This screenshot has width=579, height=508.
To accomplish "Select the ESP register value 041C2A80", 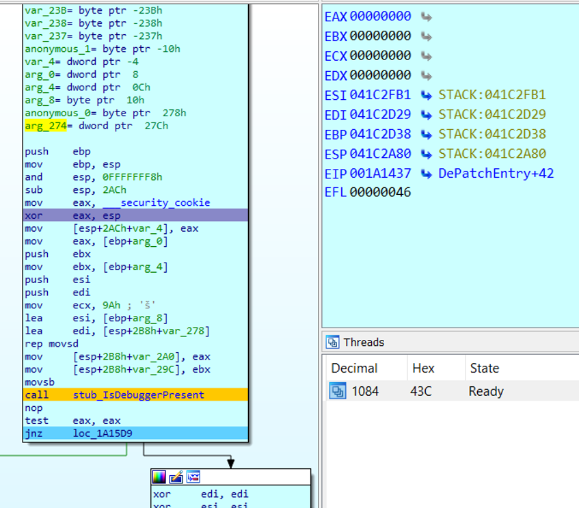I will (x=380, y=154).
